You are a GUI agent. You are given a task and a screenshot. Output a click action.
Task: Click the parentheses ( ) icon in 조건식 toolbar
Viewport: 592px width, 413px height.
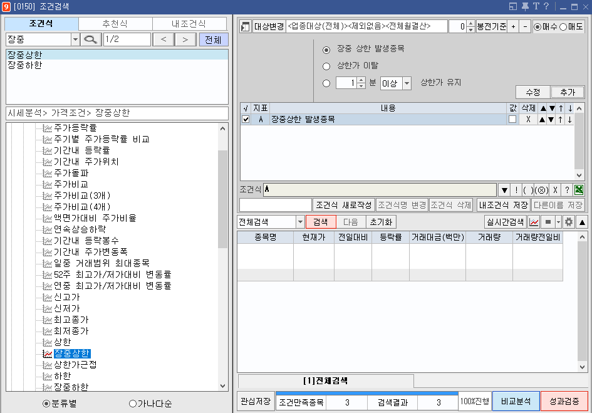pos(528,189)
